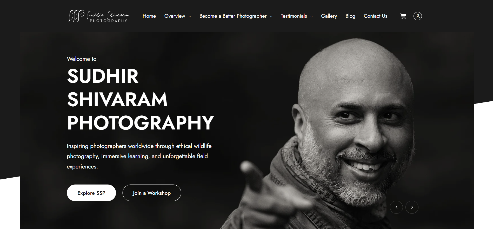
Task: Open the Contact Us page
Action: pos(375,16)
